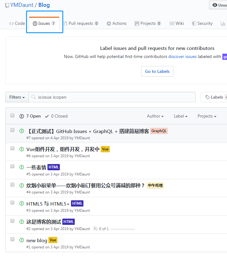Open the Issues tab

(x=44, y=23)
